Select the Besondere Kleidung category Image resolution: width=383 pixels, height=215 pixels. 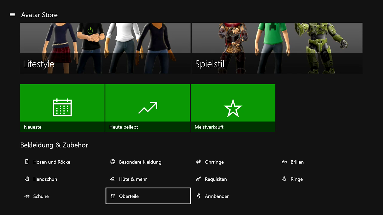click(x=140, y=162)
